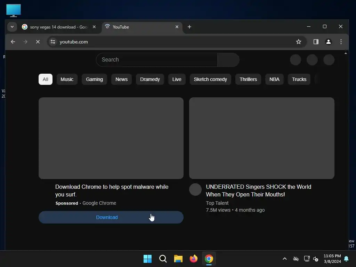Click the 7.5M views text
The width and height of the screenshot is (356, 267).
point(218,210)
